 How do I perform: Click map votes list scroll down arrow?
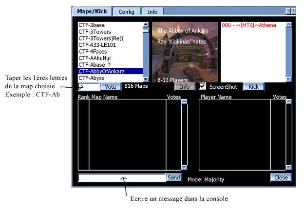[x=184, y=167]
